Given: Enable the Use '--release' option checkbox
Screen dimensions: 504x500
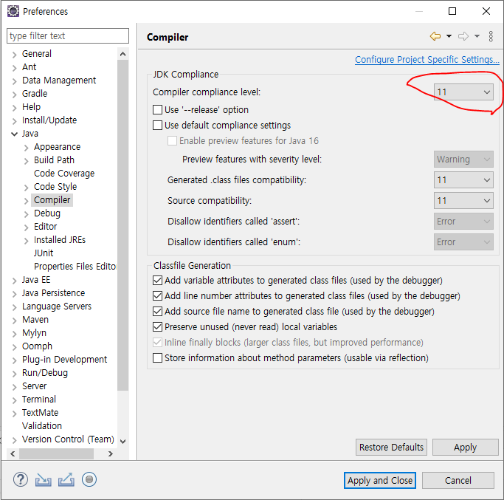Looking at the screenshot, I should 157,110.
